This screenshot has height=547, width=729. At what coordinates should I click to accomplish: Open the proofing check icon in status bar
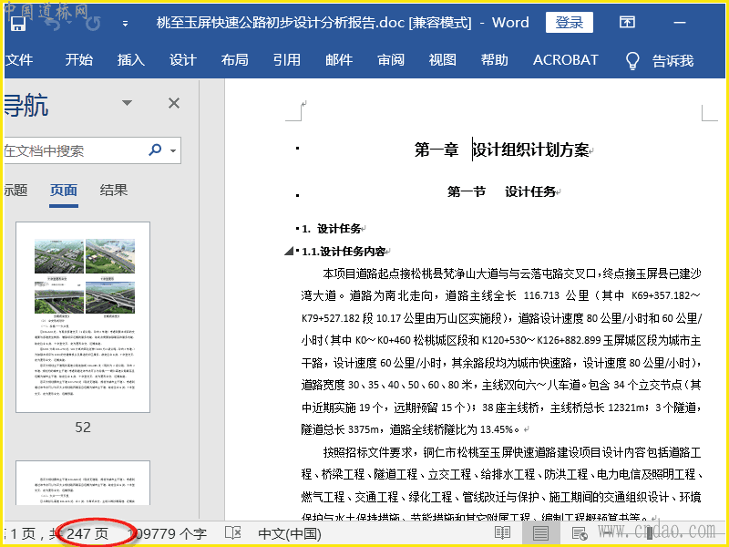pyautogui.click(x=232, y=532)
